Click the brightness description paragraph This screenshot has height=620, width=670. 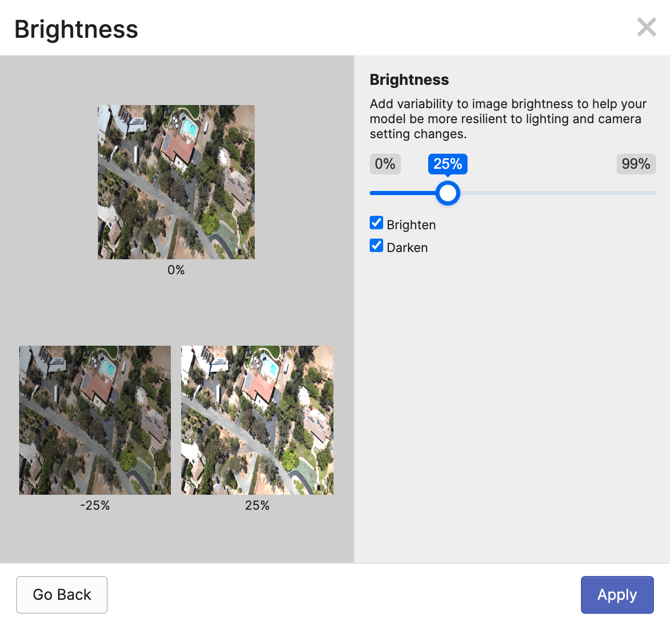click(x=507, y=119)
